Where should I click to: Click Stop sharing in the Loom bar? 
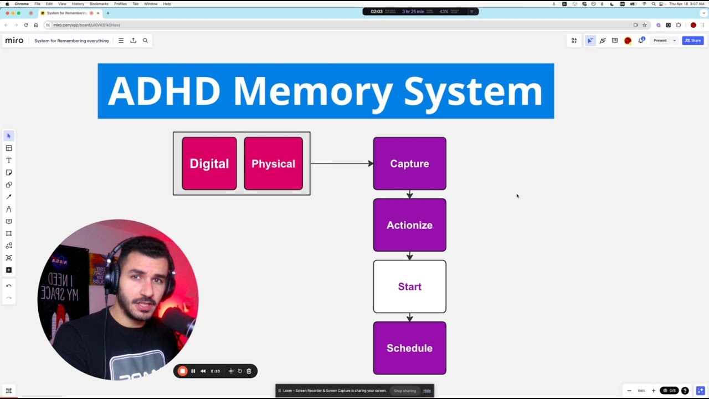click(405, 391)
